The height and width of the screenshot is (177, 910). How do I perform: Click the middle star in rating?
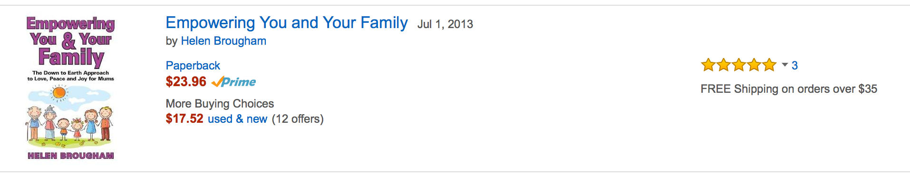pos(739,65)
